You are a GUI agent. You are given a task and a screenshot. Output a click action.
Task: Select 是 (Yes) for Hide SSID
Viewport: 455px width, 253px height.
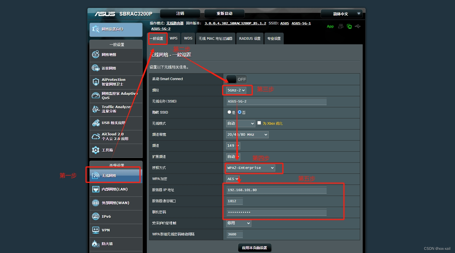(229, 112)
